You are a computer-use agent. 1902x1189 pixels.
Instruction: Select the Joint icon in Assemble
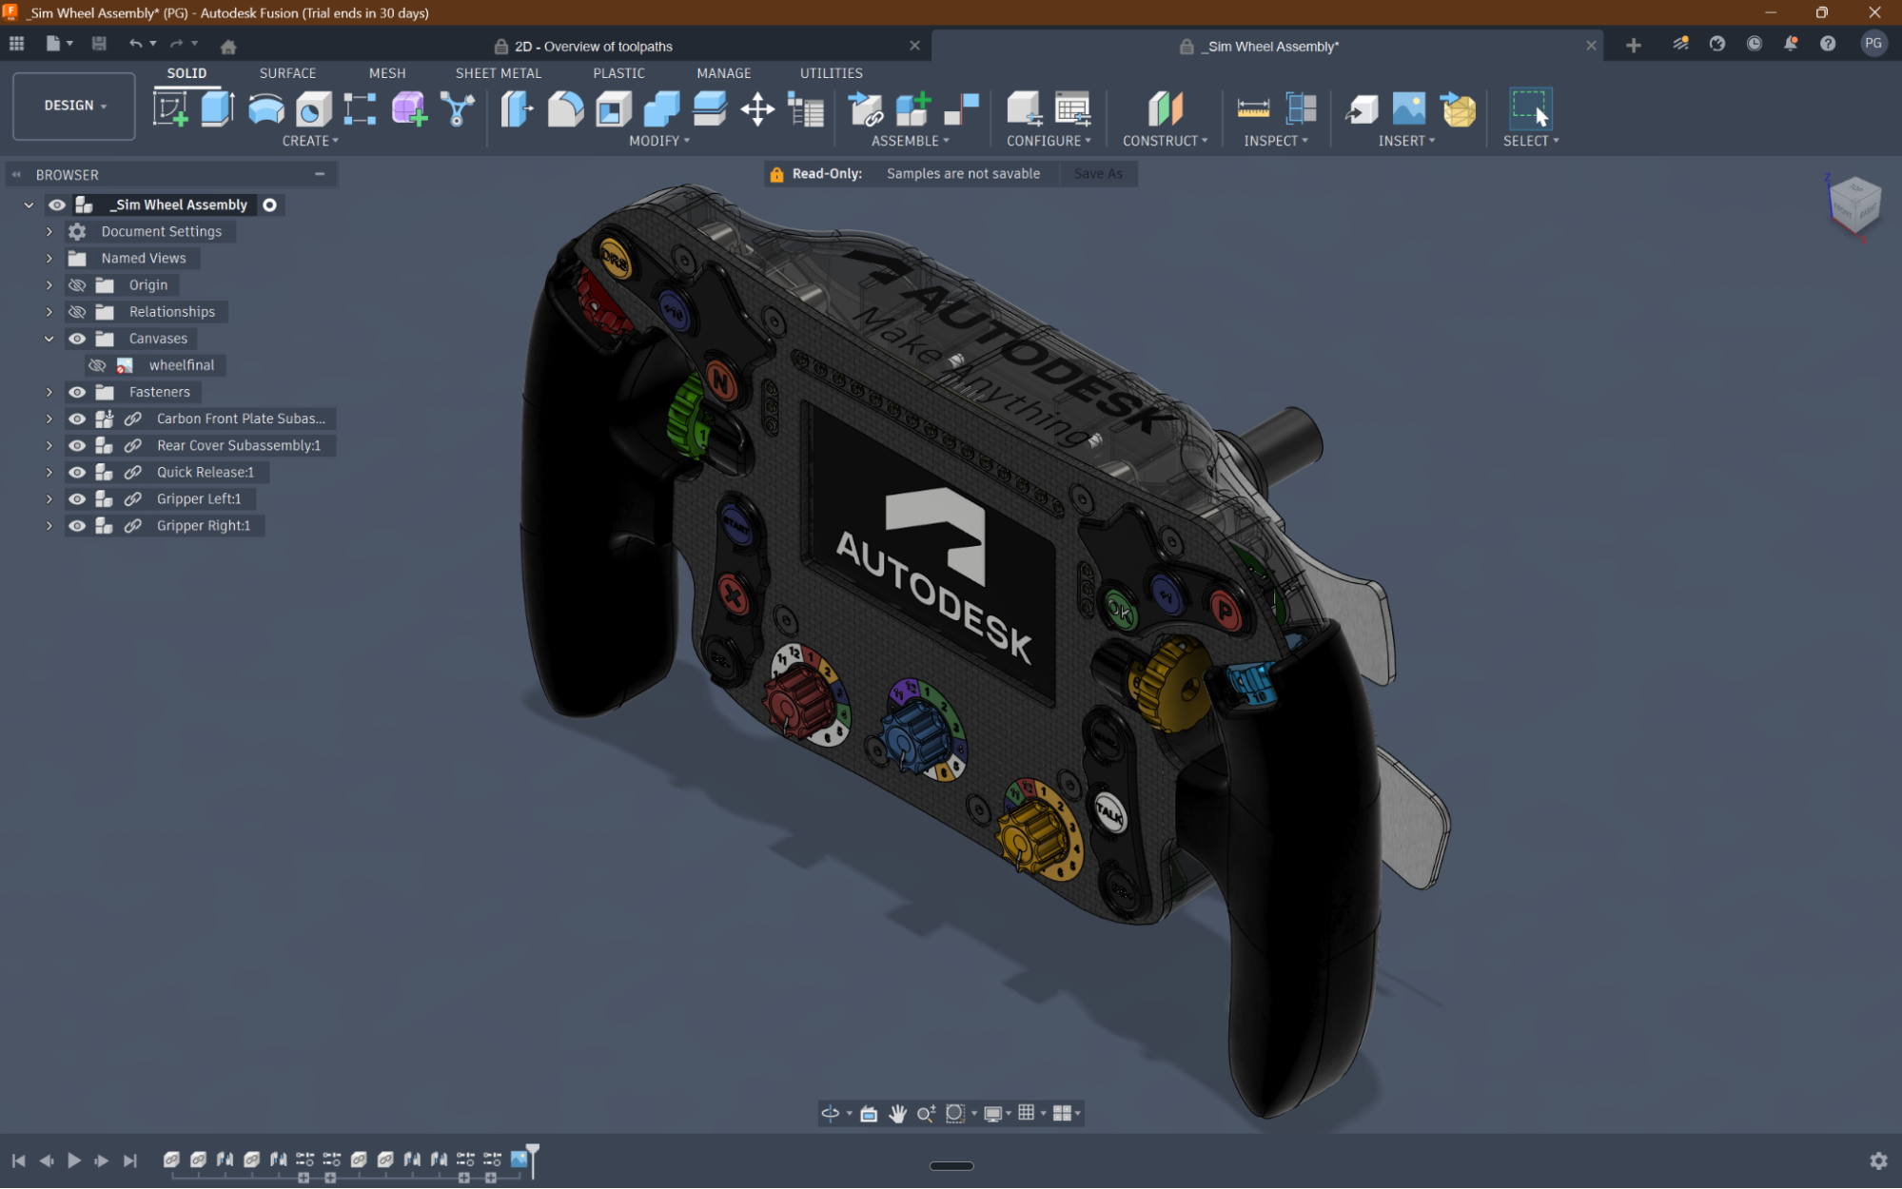(x=866, y=108)
